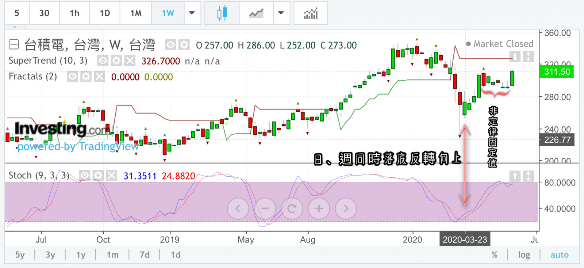
Task: Click the Stoch (9, 3, 3) legend label
Action: tap(39, 176)
